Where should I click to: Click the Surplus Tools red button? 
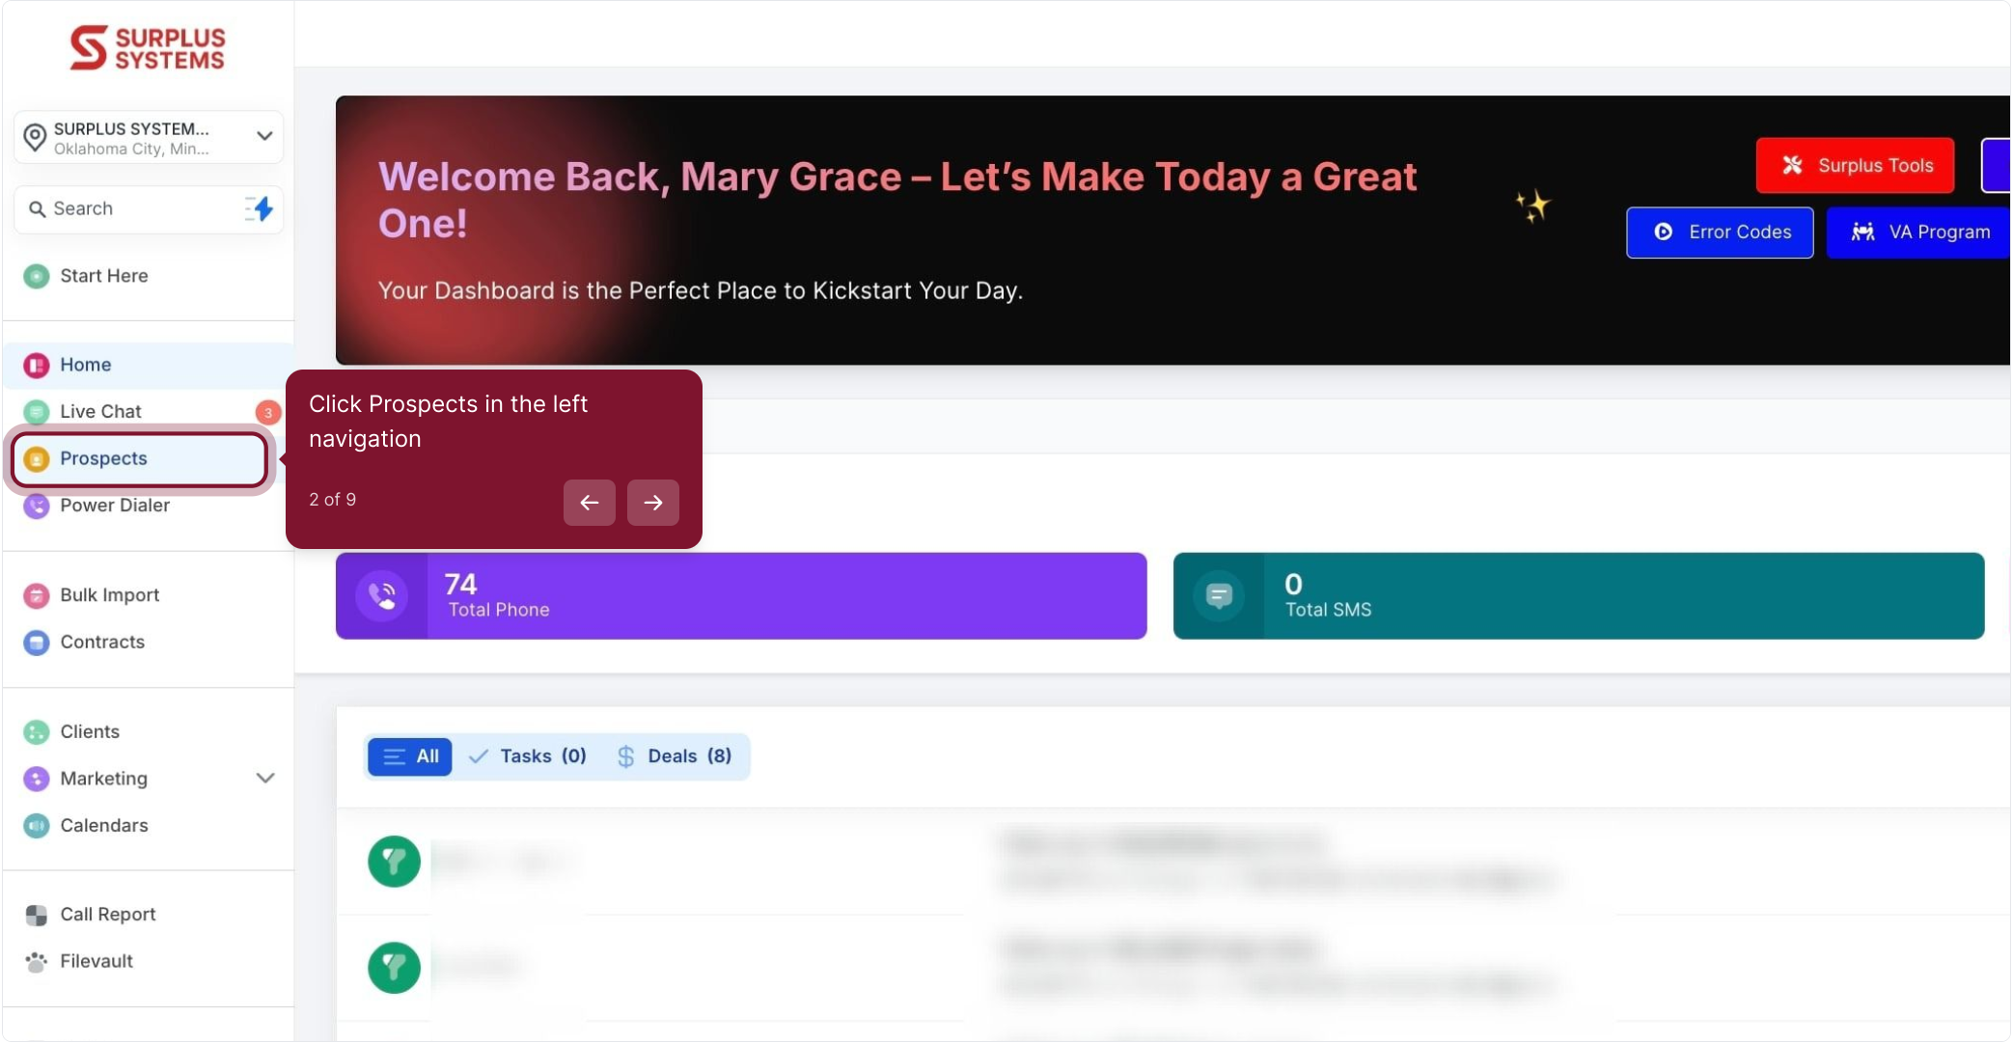point(1855,165)
